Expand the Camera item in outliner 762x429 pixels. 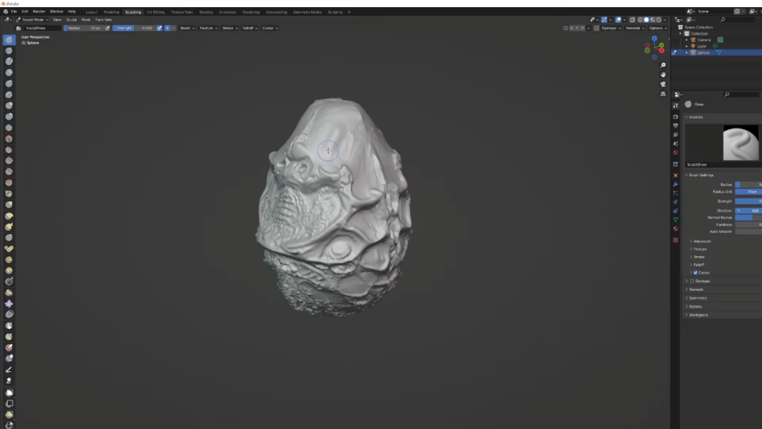click(687, 40)
